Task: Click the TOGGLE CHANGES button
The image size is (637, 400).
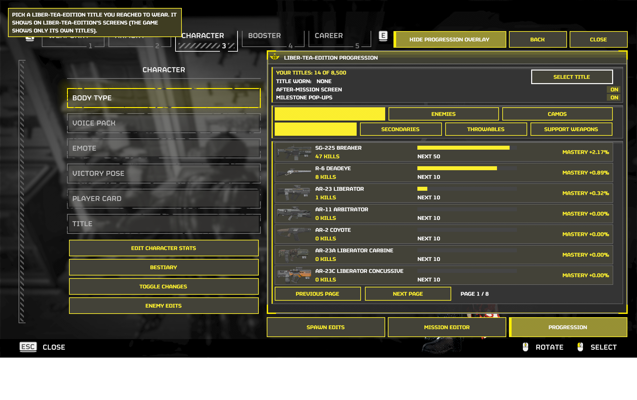Action: pyautogui.click(x=164, y=286)
